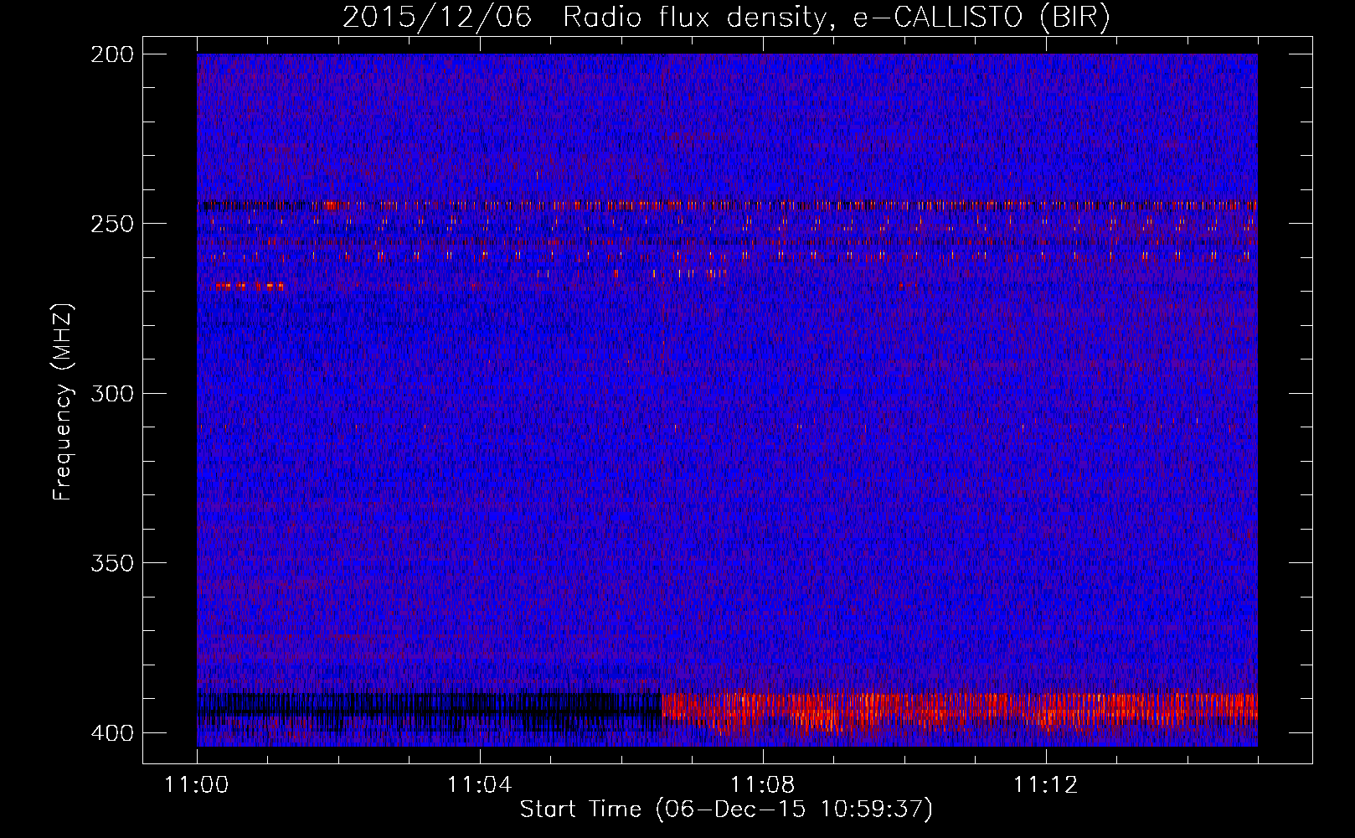This screenshot has height=838, width=1355.
Task: Click the '11:12' time tick label
Action: pyautogui.click(x=1045, y=785)
